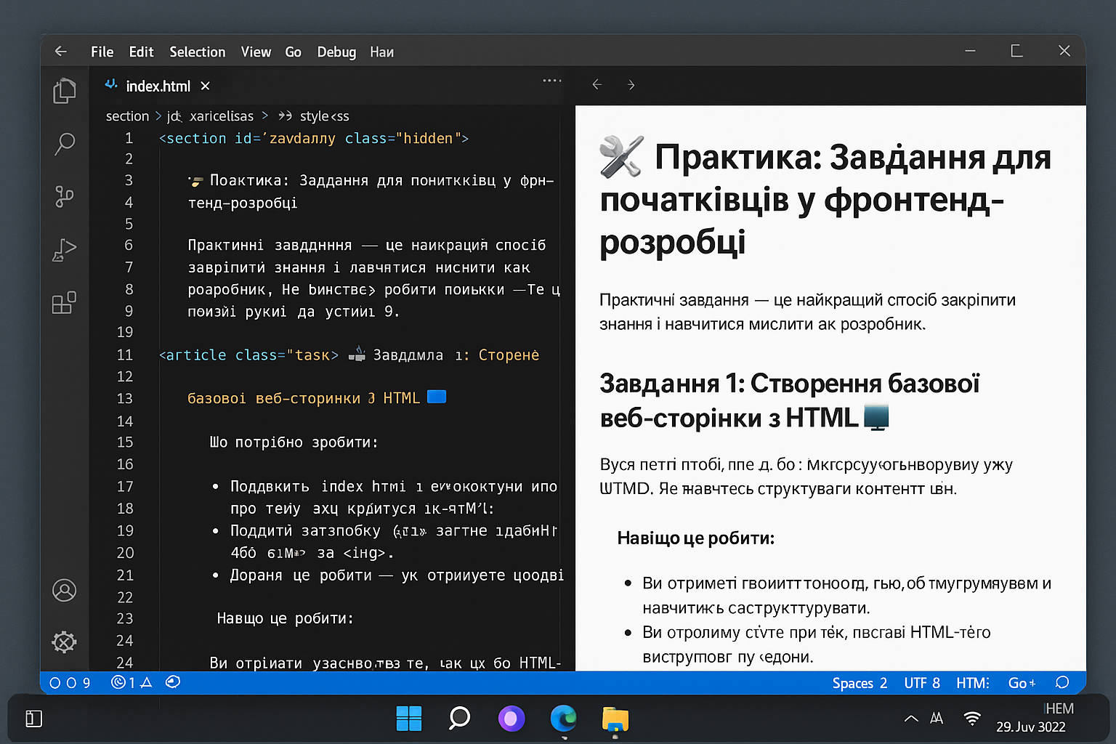Viewport: 1116px width, 744px height.
Task: Open the Manage settings gear icon
Action: [x=65, y=642]
